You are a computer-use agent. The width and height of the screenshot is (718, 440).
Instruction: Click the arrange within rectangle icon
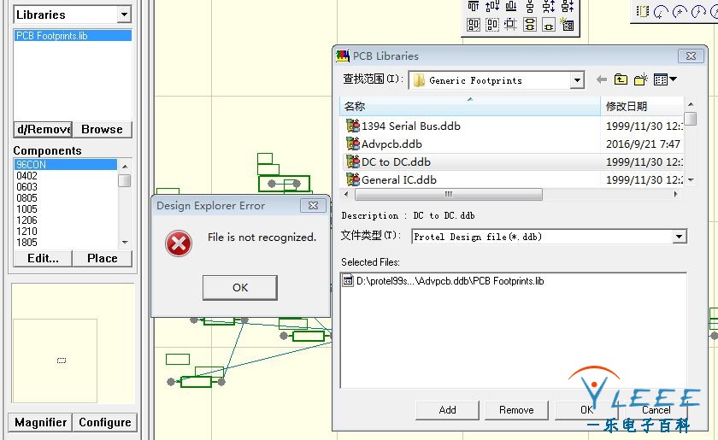pyautogui.click(x=492, y=25)
